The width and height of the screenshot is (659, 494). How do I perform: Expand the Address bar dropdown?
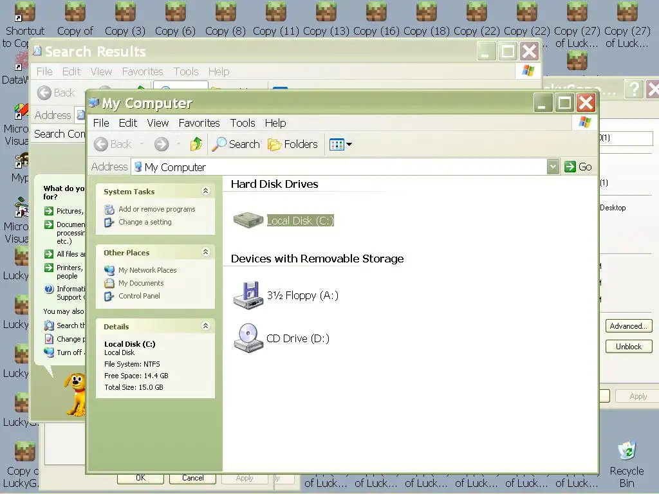[553, 167]
